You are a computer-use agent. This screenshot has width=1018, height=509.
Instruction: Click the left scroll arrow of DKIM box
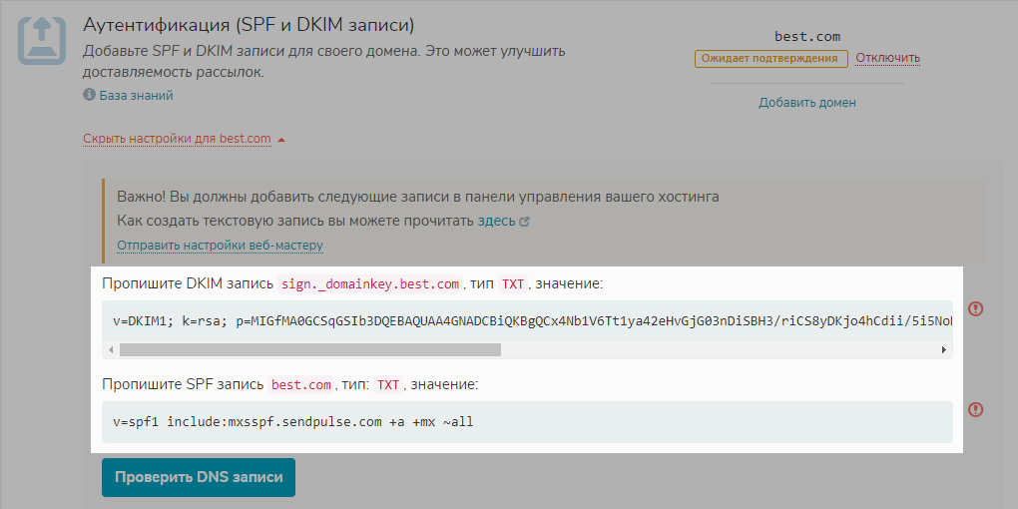click(111, 350)
